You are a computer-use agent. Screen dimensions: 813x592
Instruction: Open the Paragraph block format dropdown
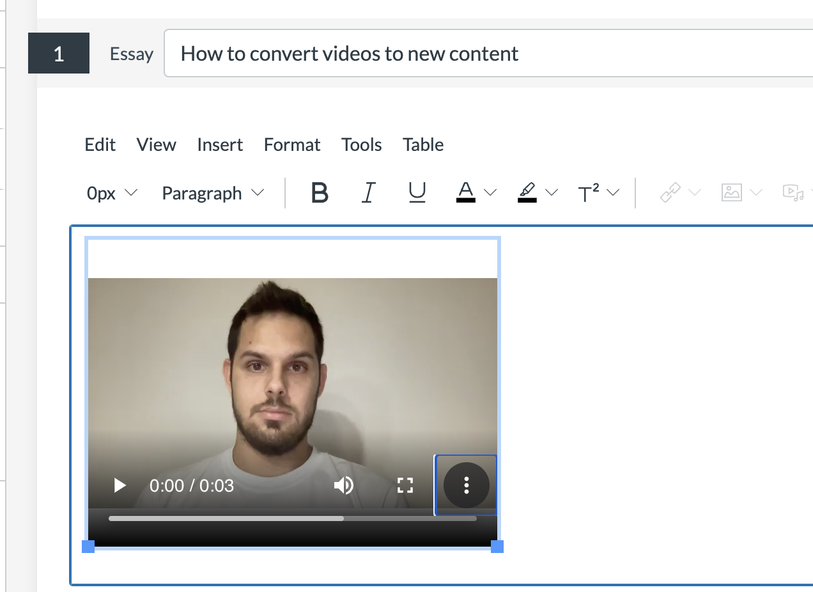point(213,193)
